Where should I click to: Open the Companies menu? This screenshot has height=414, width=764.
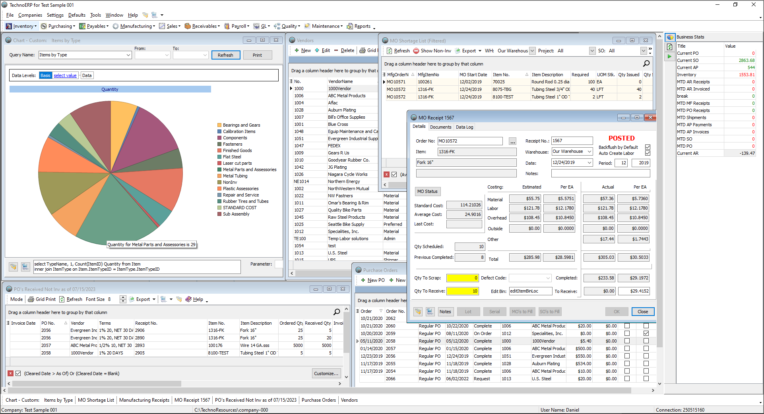pyautogui.click(x=30, y=15)
